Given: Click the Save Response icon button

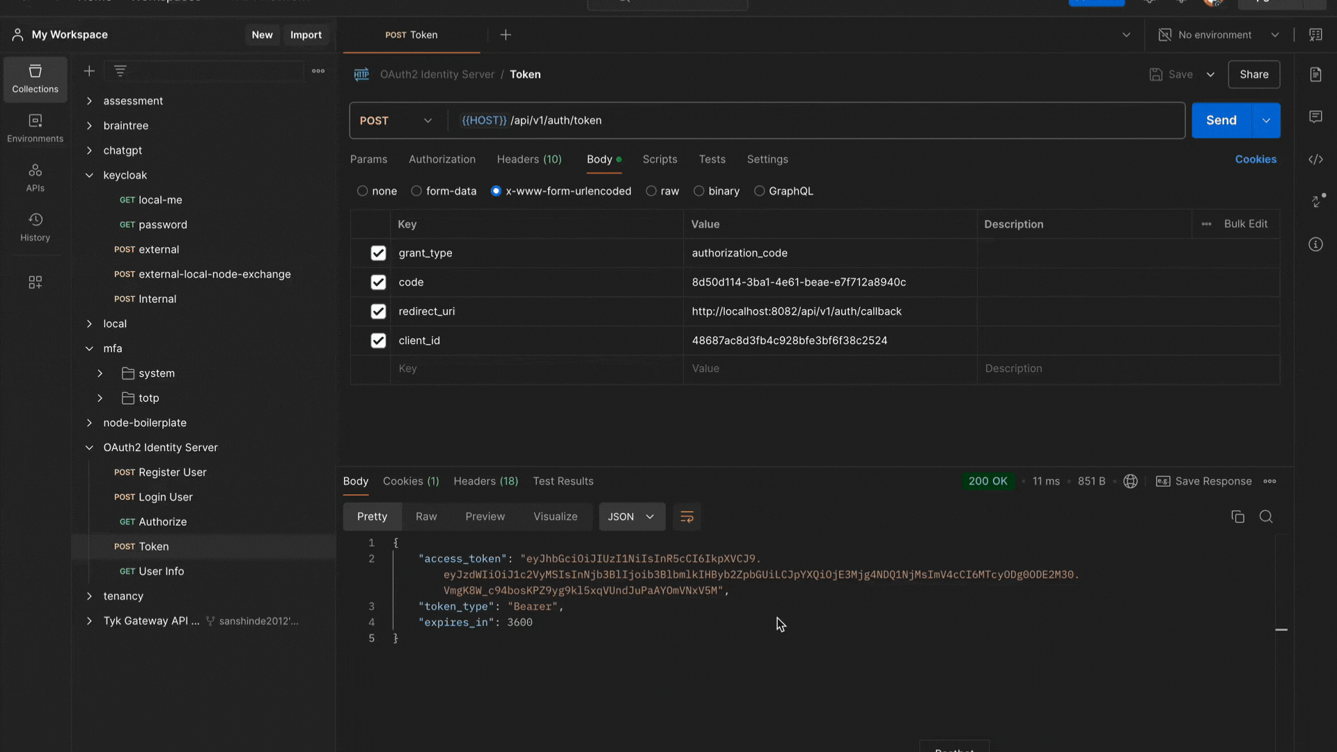Looking at the screenshot, I should 1163,481.
